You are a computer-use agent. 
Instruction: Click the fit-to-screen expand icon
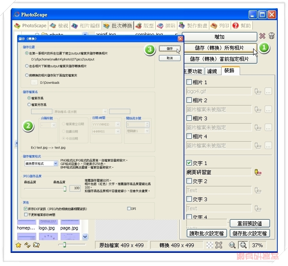tap(219, 245)
